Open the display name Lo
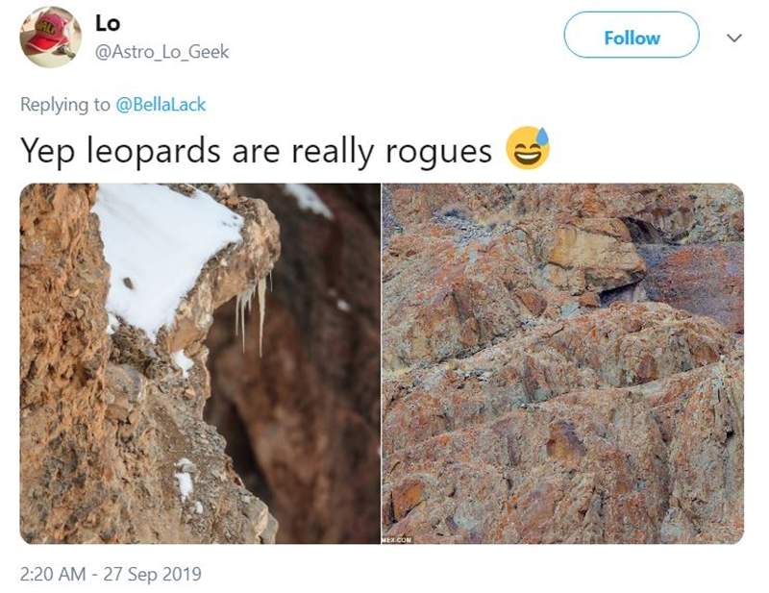Viewport: 769px width, 593px height. click(108, 23)
